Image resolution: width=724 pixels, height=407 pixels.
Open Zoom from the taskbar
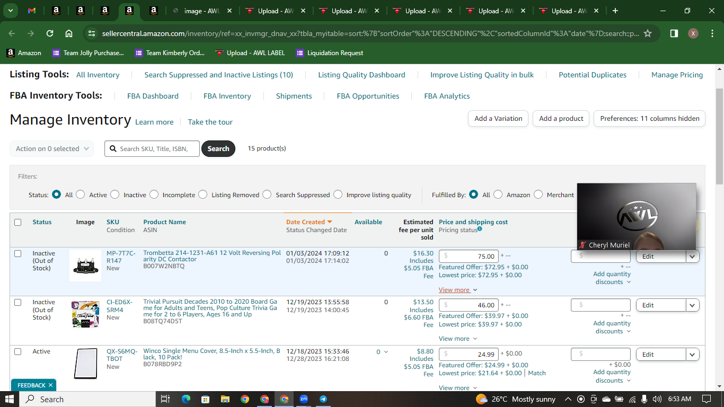(304, 399)
